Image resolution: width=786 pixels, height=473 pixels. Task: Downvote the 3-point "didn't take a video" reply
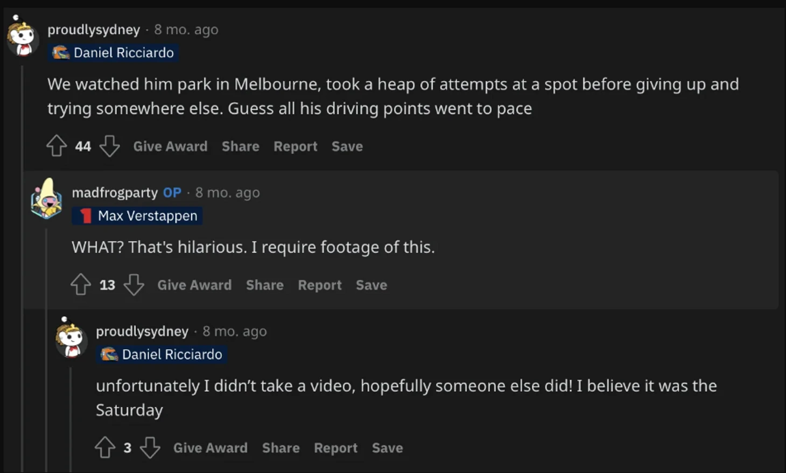pos(150,448)
